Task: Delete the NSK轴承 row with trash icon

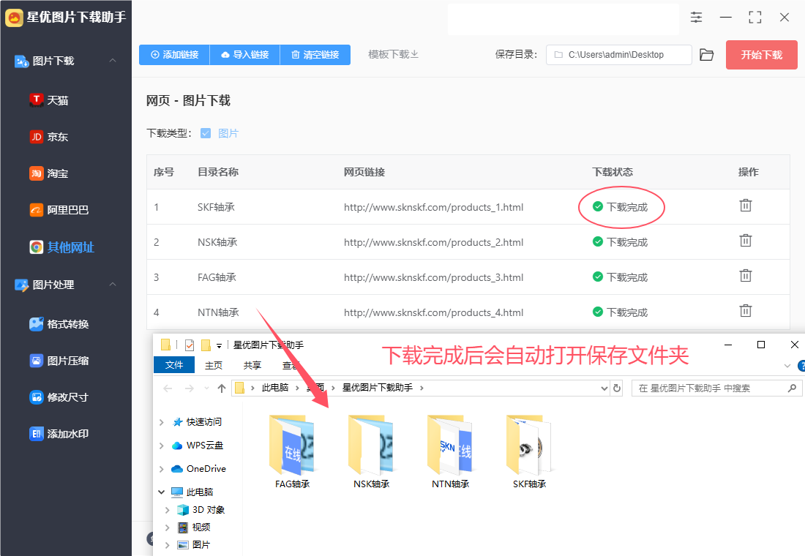Action: [746, 240]
